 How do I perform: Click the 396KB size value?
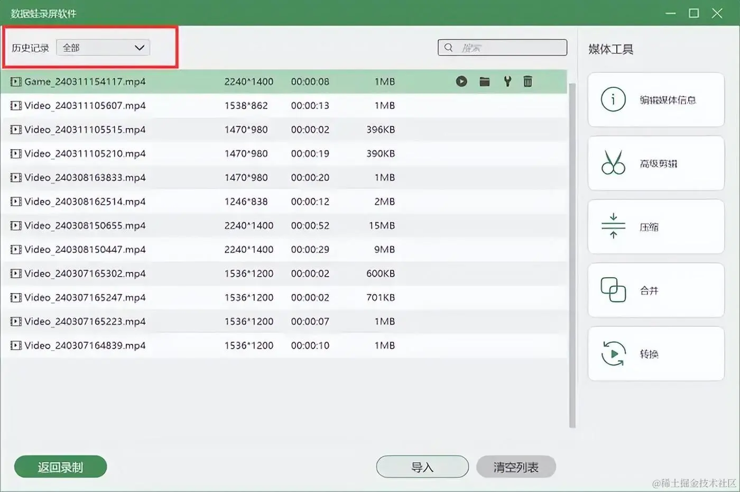pos(381,130)
